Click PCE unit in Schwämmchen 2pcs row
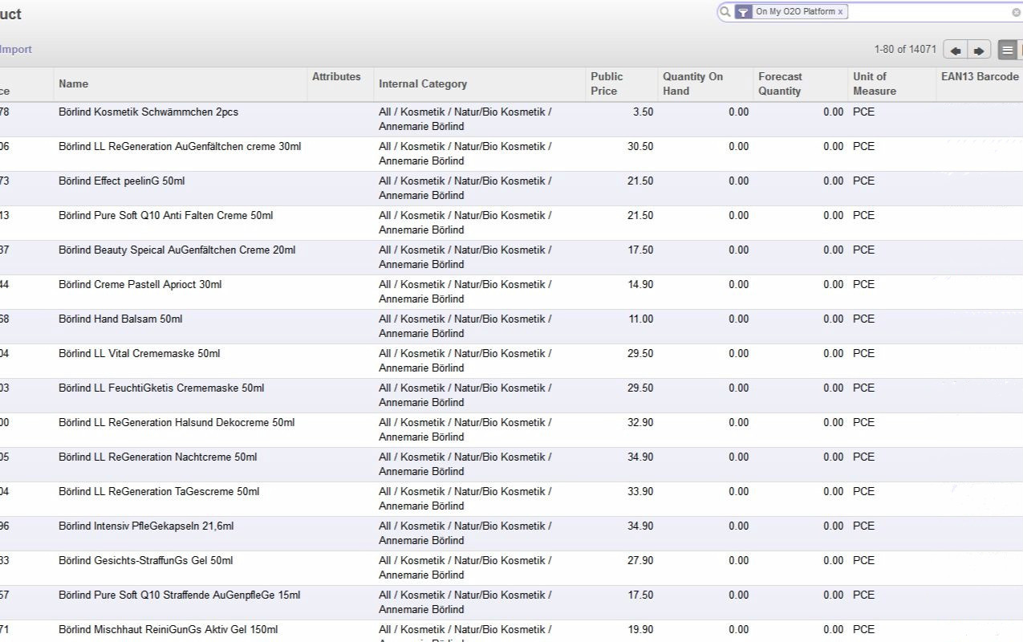Viewport: 1023px width, 642px height. (x=863, y=112)
